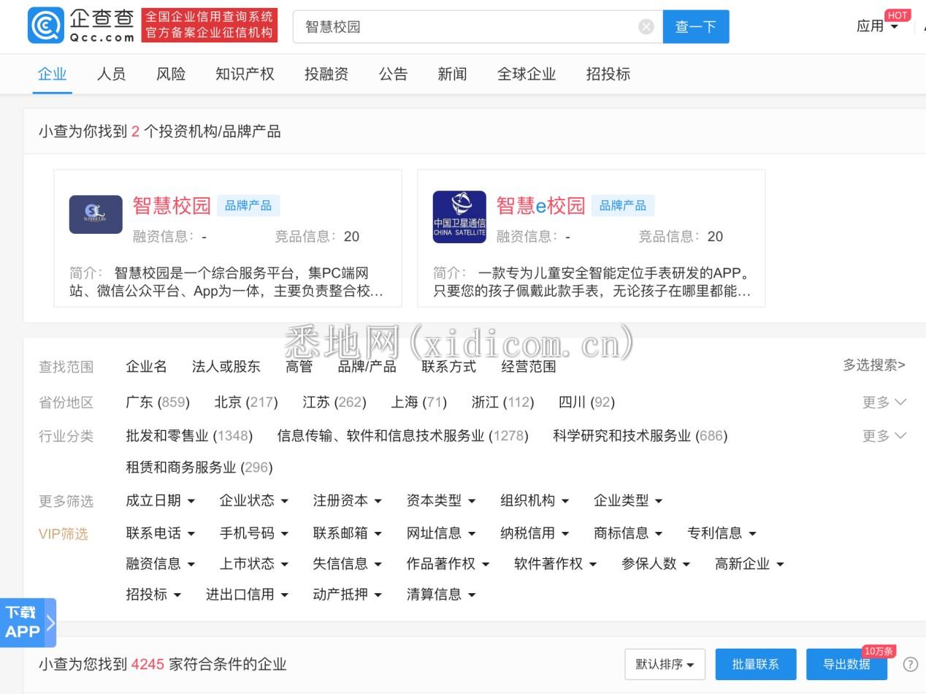Open the 专利信息 VIP filter dropdown
The height and width of the screenshot is (694, 926).
coord(722,533)
